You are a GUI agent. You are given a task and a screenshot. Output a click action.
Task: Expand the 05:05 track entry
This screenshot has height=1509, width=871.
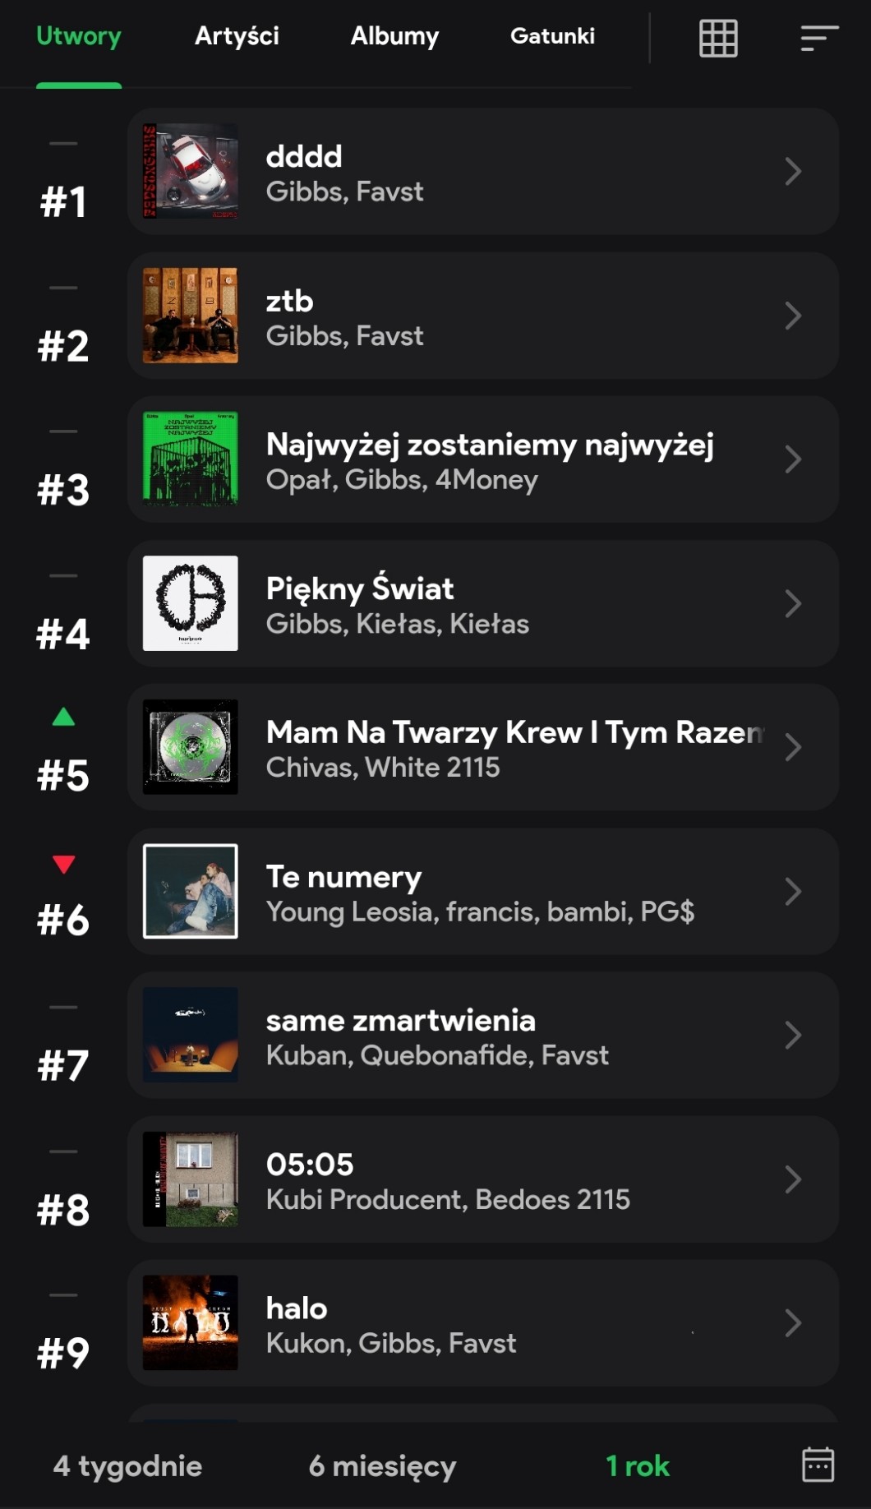pos(792,1179)
